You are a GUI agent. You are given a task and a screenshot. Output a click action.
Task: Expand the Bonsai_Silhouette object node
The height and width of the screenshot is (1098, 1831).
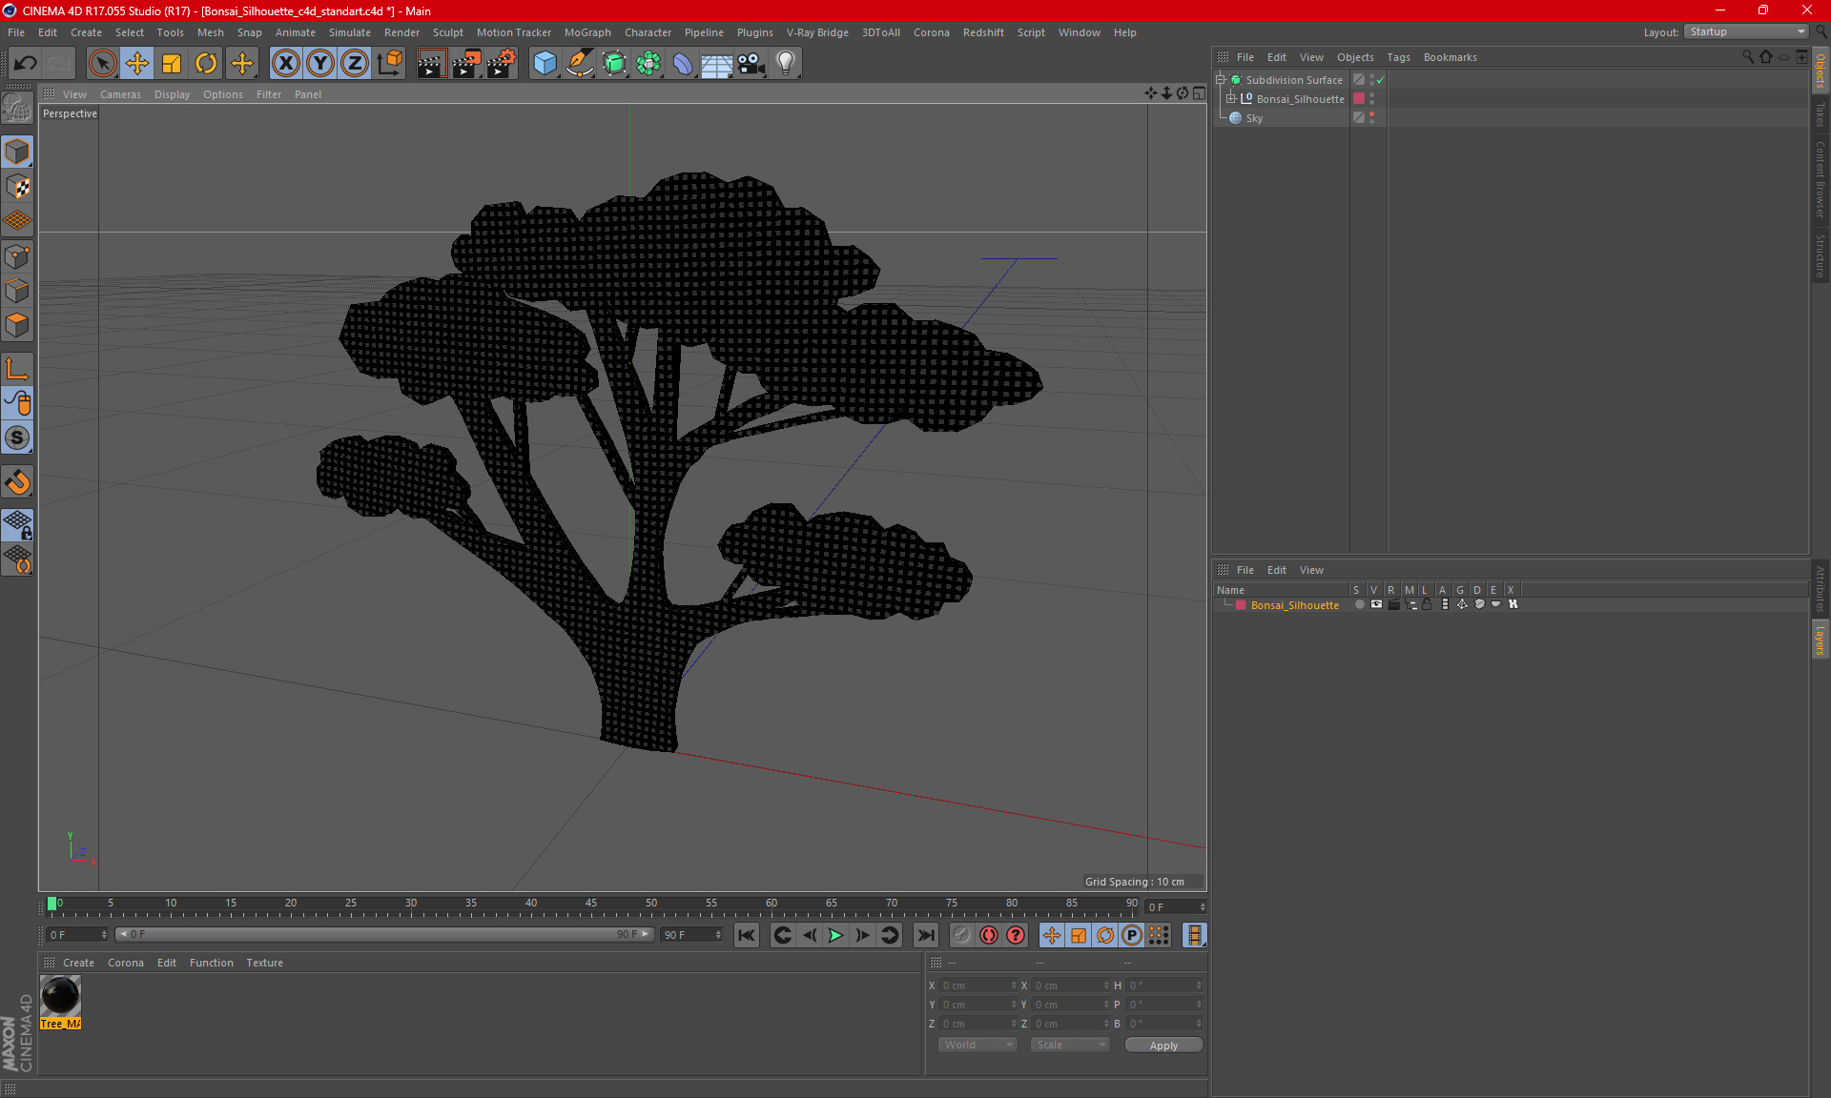click(x=1230, y=99)
